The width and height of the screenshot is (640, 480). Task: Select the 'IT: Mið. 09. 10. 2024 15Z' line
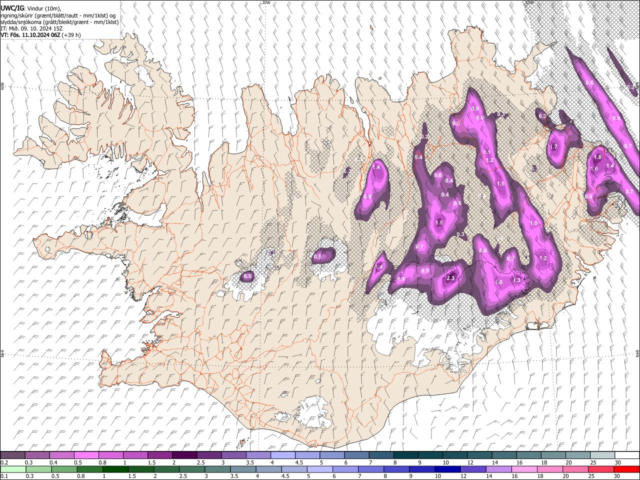tap(31, 28)
